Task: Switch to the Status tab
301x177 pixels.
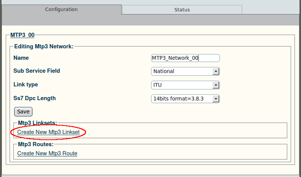Action: click(x=182, y=10)
